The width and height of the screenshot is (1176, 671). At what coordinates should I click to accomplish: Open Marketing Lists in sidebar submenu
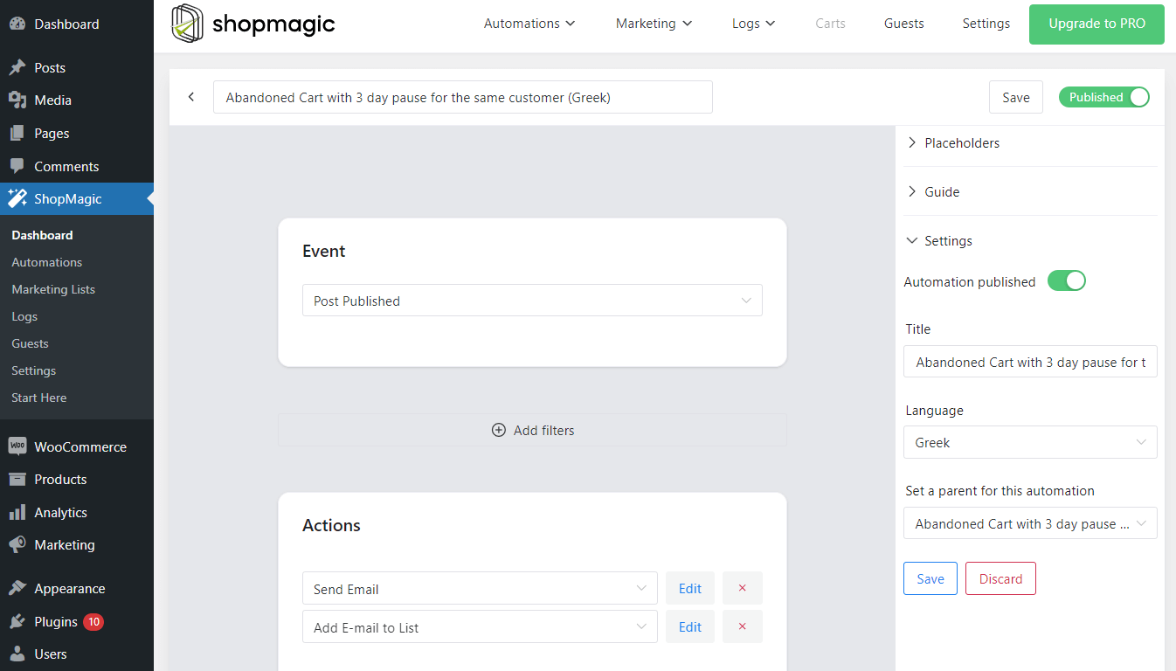[x=53, y=289]
